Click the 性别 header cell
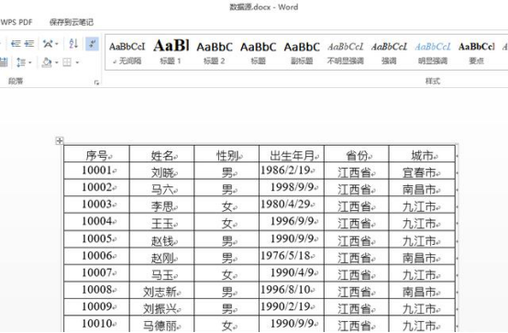The image size is (508, 333). [x=226, y=154]
